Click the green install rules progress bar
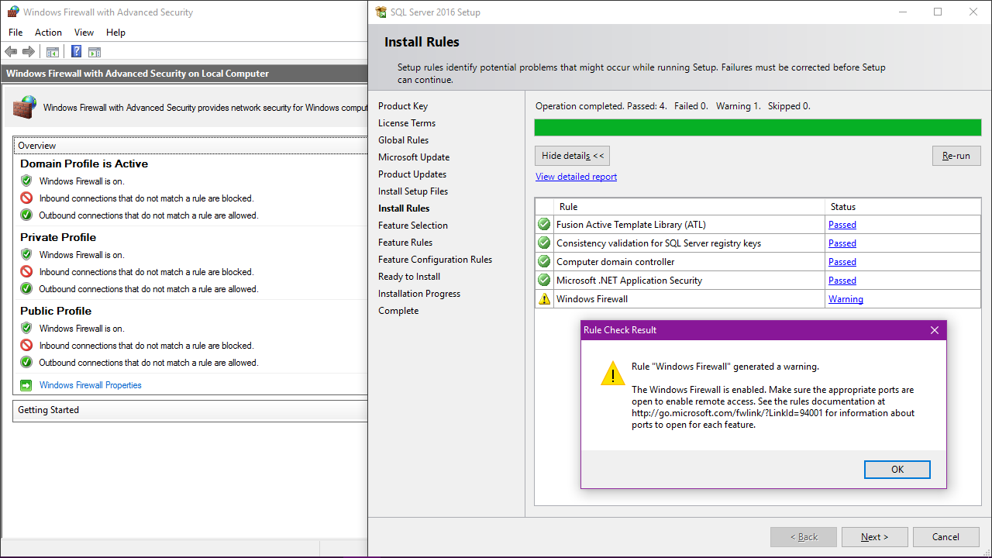The height and width of the screenshot is (558, 992). tap(758, 128)
